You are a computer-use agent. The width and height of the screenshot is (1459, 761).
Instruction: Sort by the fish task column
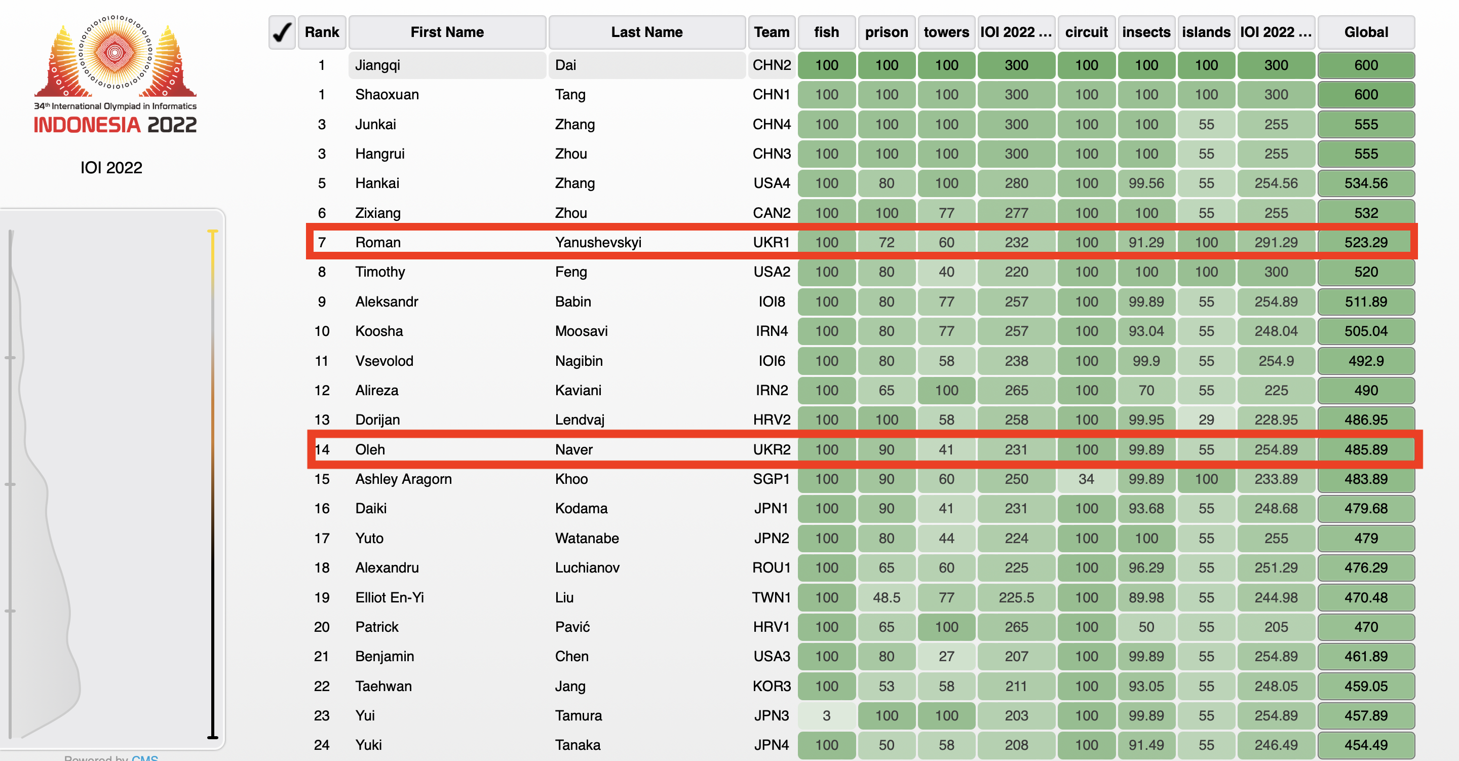click(826, 32)
